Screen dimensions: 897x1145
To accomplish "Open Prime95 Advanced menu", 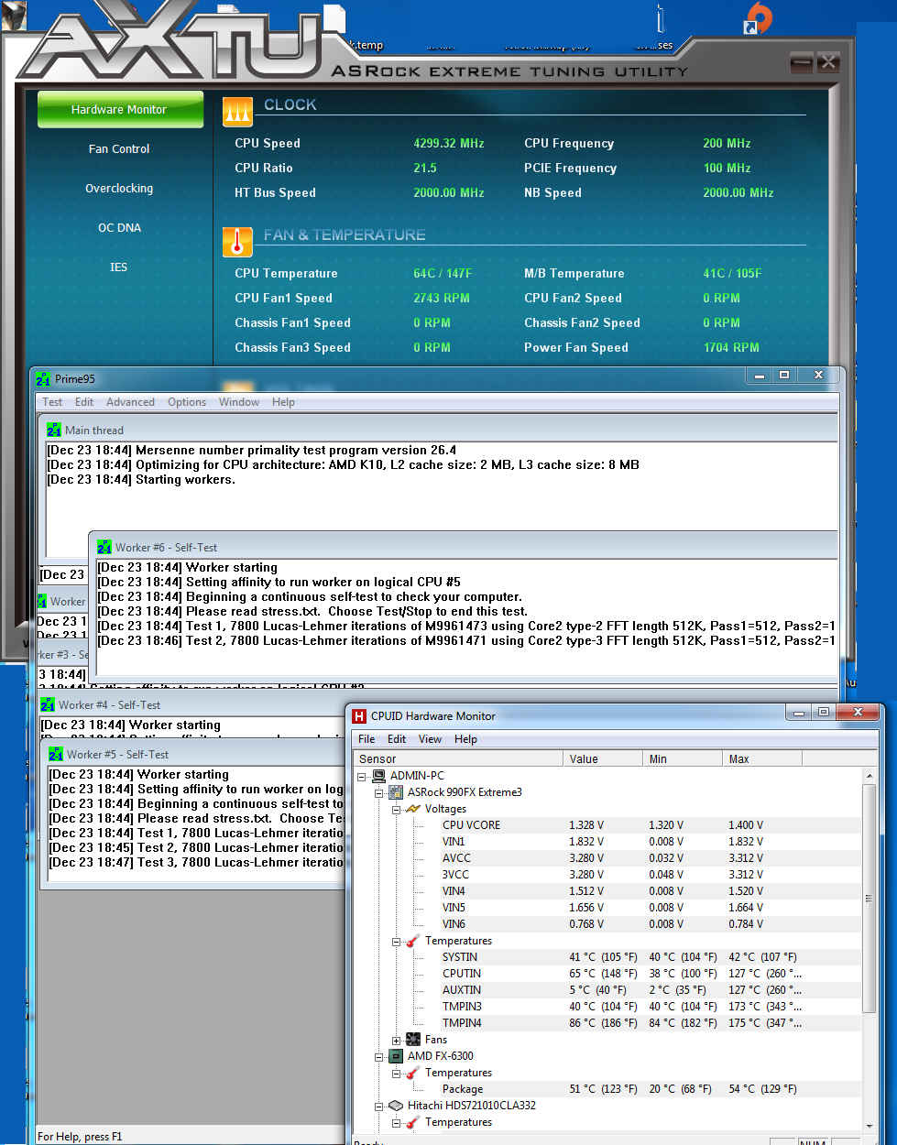I will tap(130, 402).
